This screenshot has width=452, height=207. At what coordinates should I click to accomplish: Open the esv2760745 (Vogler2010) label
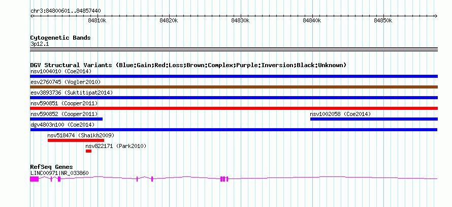pyautogui.click(x=66, y=82)
